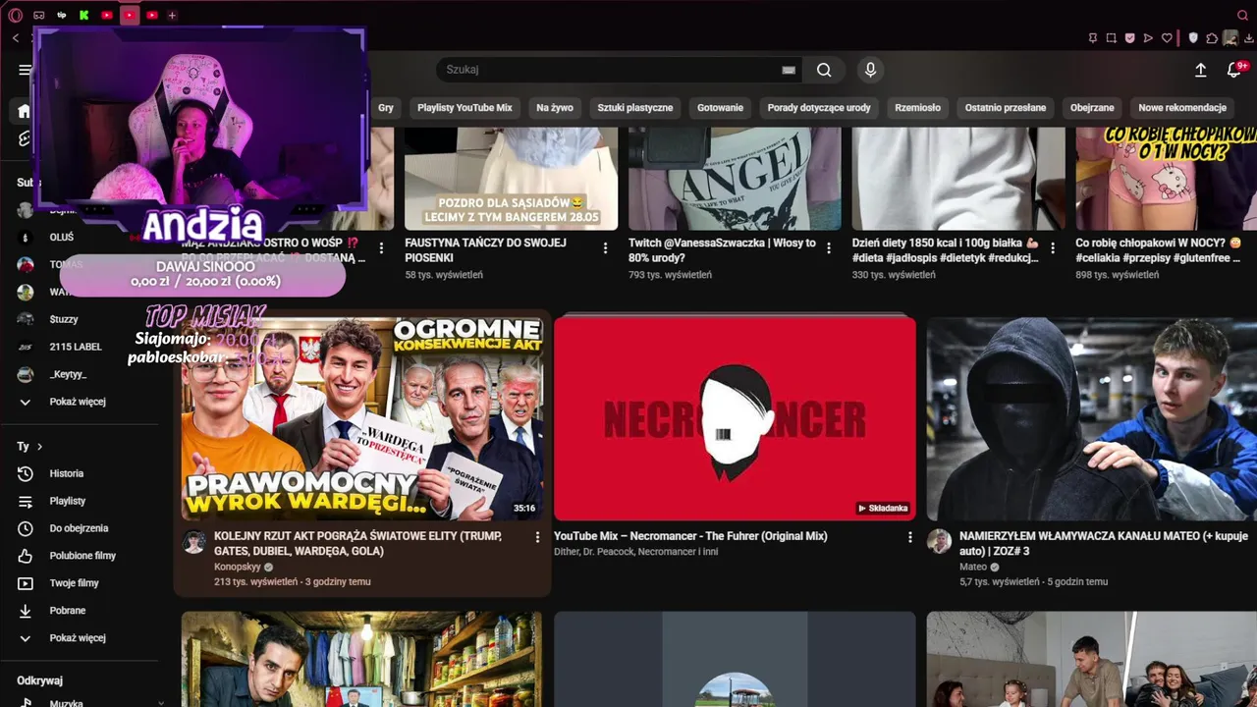The height and width of the screenshot is (707, 1257).
Task: Click the Konopskyy channel avatar
Action: (x=194, y=541)
